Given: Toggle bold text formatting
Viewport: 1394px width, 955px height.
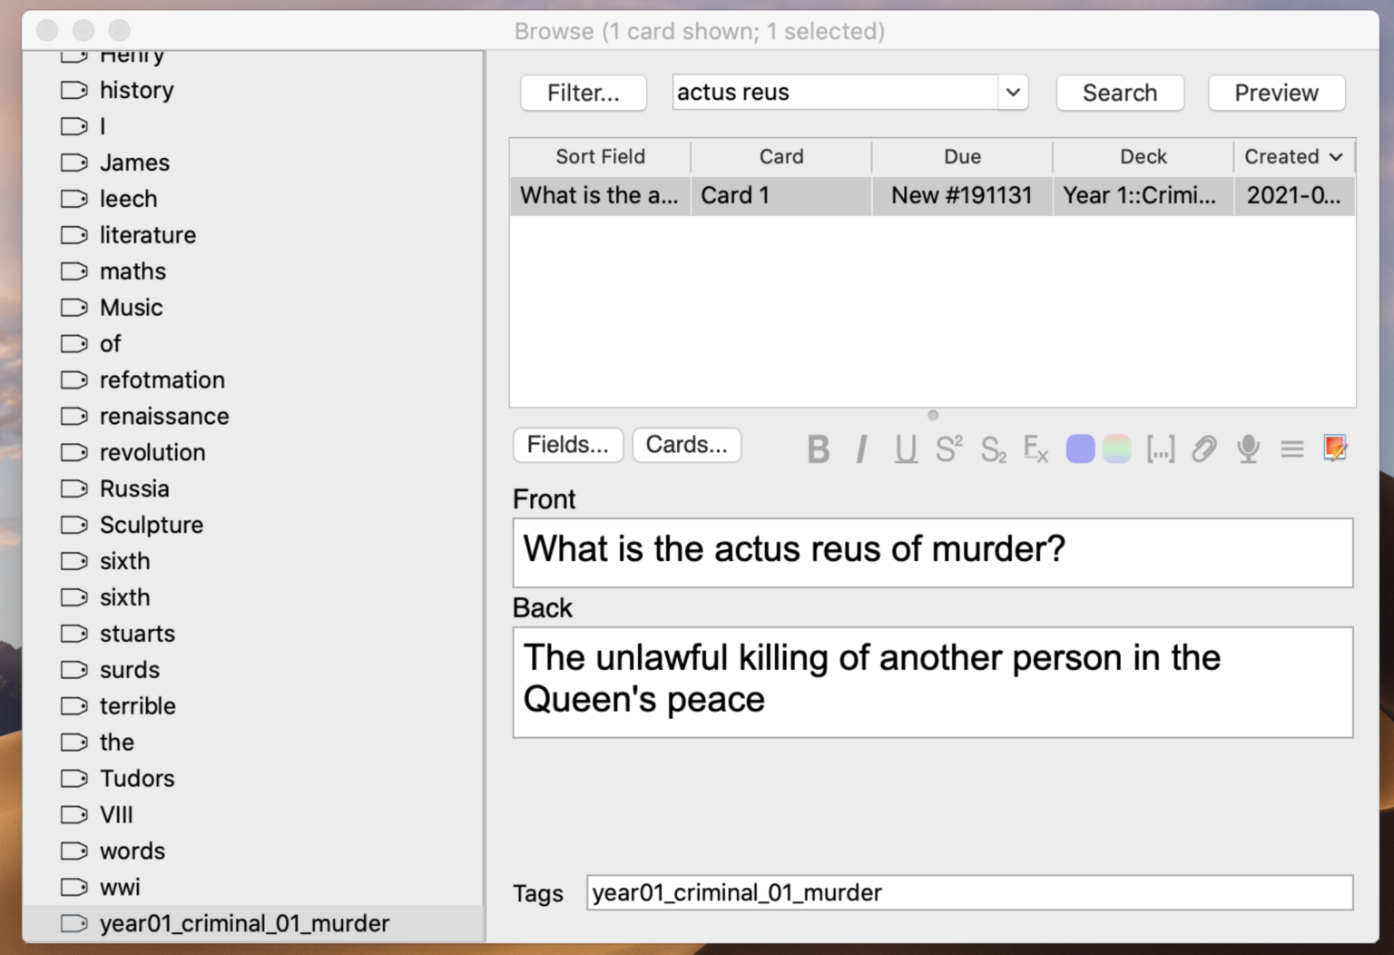Looking at the screenshot, I should click(x=818, y=449).
